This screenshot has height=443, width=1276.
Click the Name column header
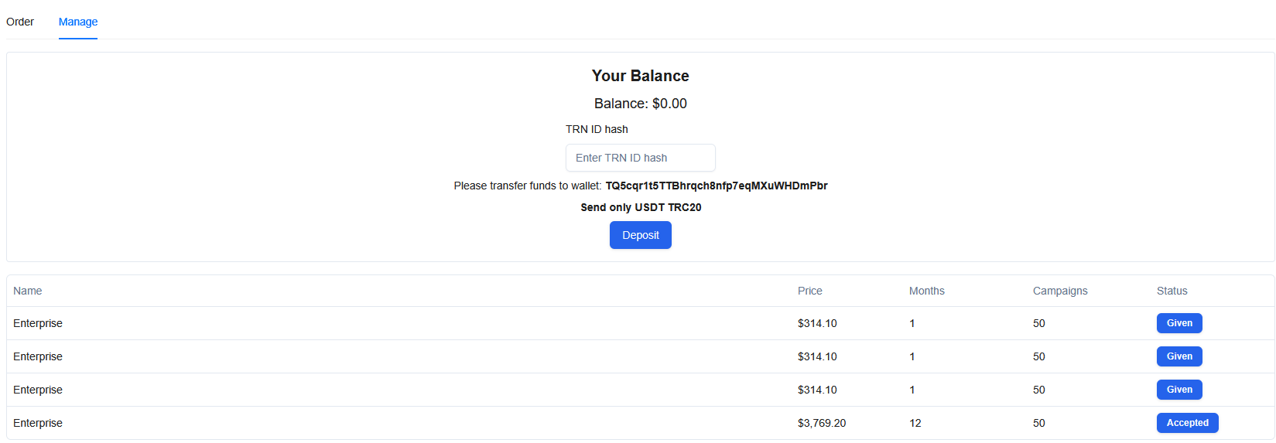[x=28, y=291]
